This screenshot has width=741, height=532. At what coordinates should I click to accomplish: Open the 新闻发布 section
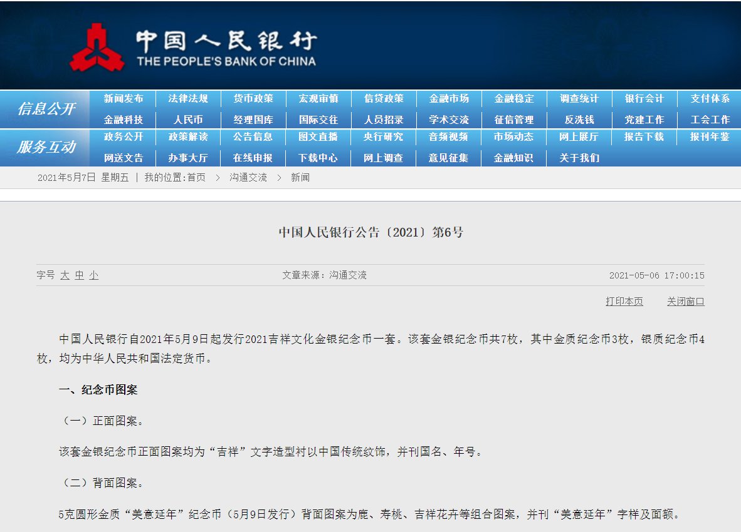(124, 99)
